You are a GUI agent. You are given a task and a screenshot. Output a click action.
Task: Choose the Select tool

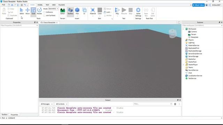click(x=22, y=11)
